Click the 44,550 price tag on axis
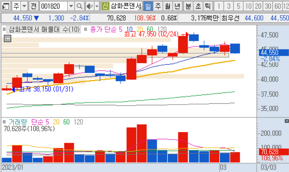289x172 pixels. (273, 53)
